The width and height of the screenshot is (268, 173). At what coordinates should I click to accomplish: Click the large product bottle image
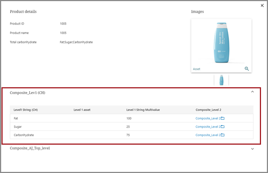point(221,42)
